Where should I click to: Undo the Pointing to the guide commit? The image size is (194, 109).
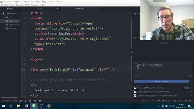tap(187, 88)
